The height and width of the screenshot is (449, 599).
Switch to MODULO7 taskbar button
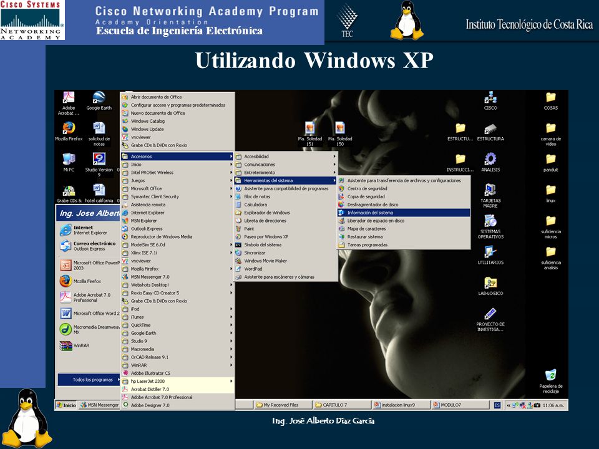460,405
